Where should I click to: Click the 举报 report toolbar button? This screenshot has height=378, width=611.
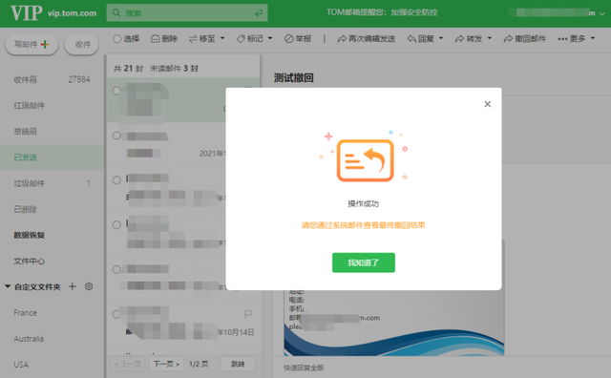coord(298,38)
